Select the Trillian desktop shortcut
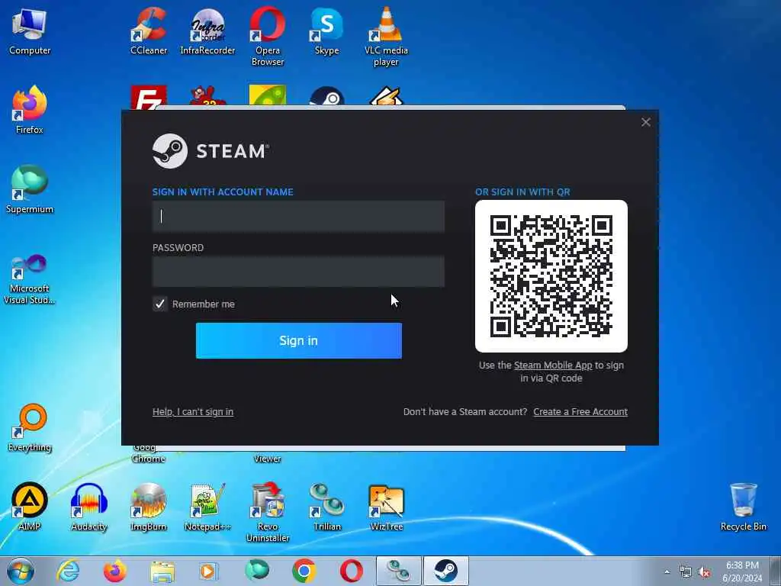This screenshot has height=586, width=781. point(326,507)
